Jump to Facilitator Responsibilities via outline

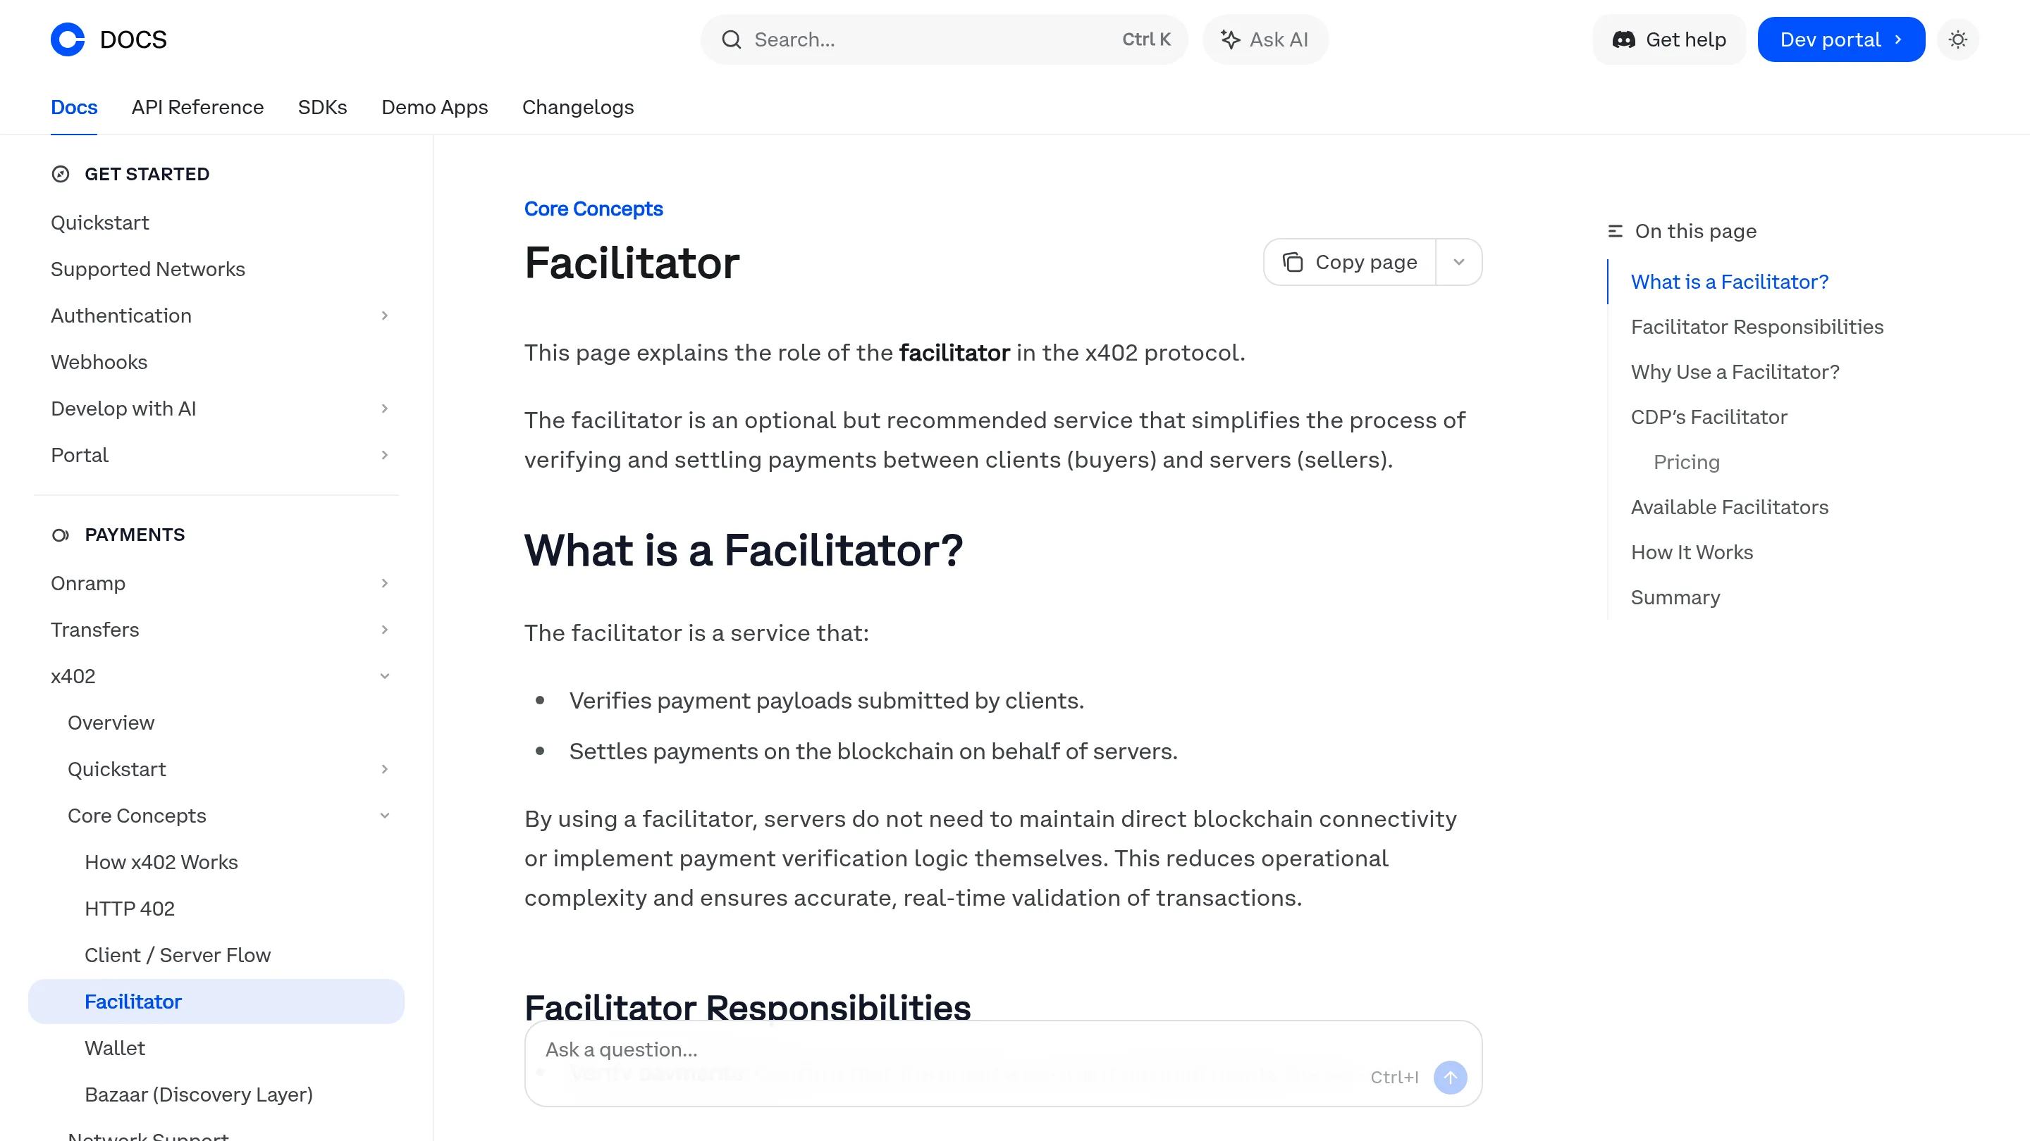point(1757,326)
